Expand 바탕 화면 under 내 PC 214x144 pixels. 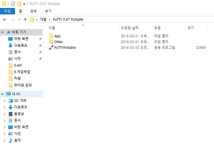click(4, 127)
